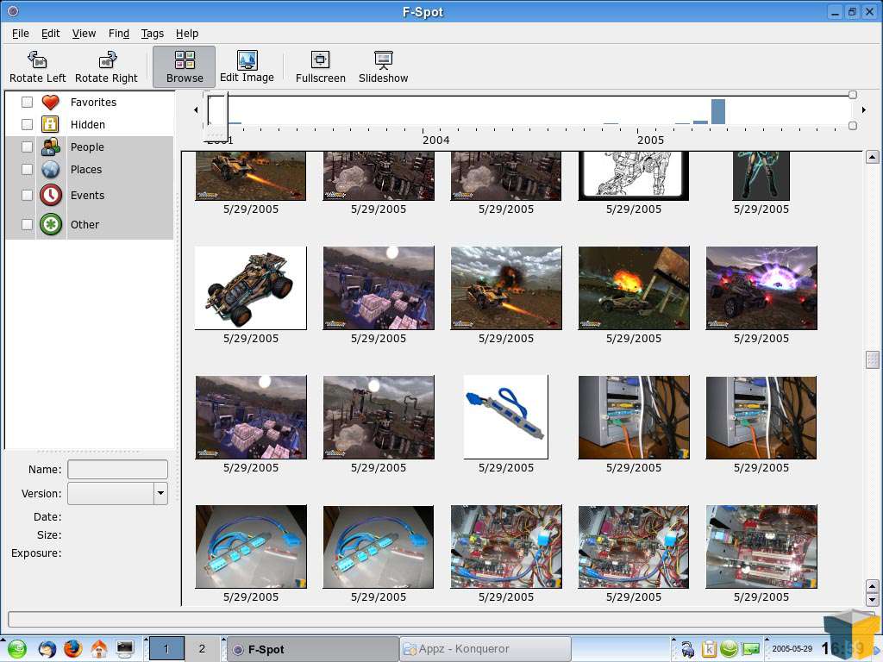Launch Firefox from the taskbar
The height and width of the screenshot is (662, 883).
click(x=72, y=648)
